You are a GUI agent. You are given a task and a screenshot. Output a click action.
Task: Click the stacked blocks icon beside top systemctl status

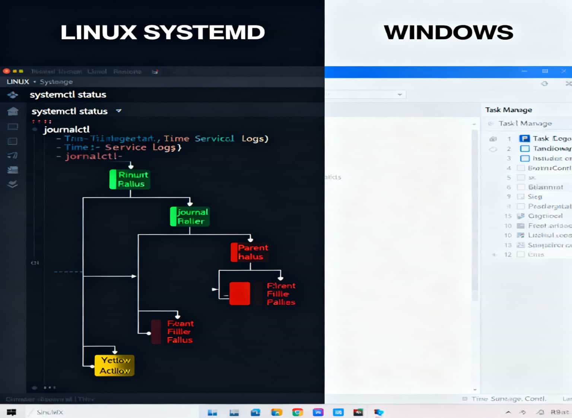pyautogui.click(x=13, y=95)
